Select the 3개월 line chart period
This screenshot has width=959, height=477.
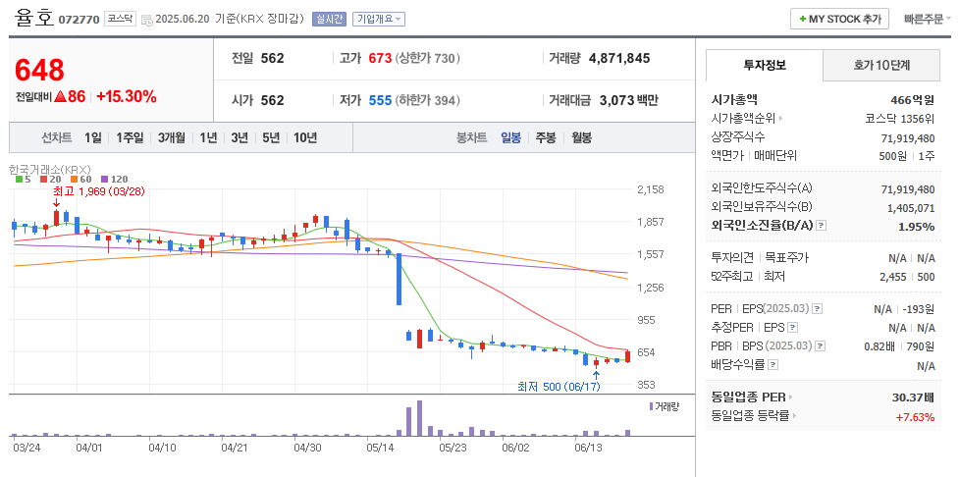coord(171,137)
